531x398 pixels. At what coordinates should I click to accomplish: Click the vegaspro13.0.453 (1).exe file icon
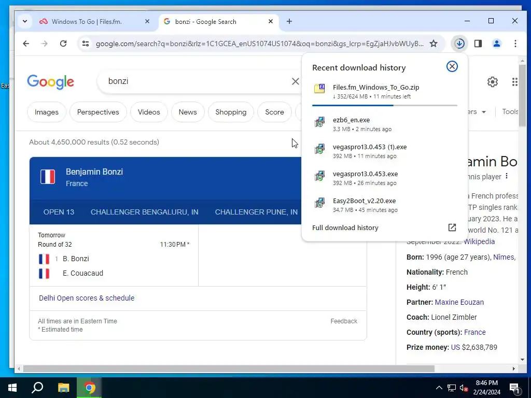tap(319, 149)
